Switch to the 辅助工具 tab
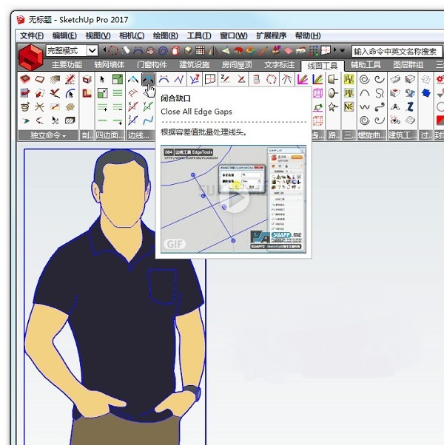 tap(366, 65)
